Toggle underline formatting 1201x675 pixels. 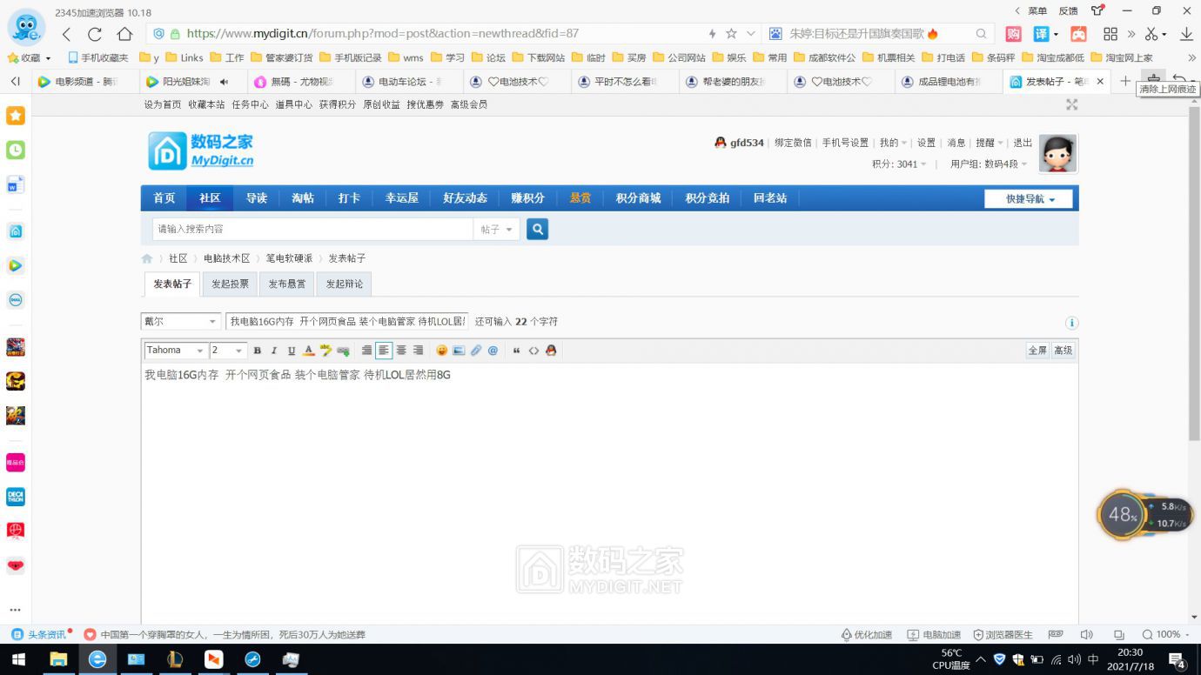click(292, 351)
